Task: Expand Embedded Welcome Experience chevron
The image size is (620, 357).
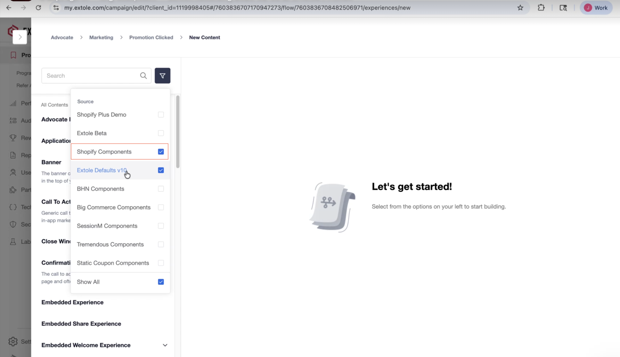Action: [165, 345]
